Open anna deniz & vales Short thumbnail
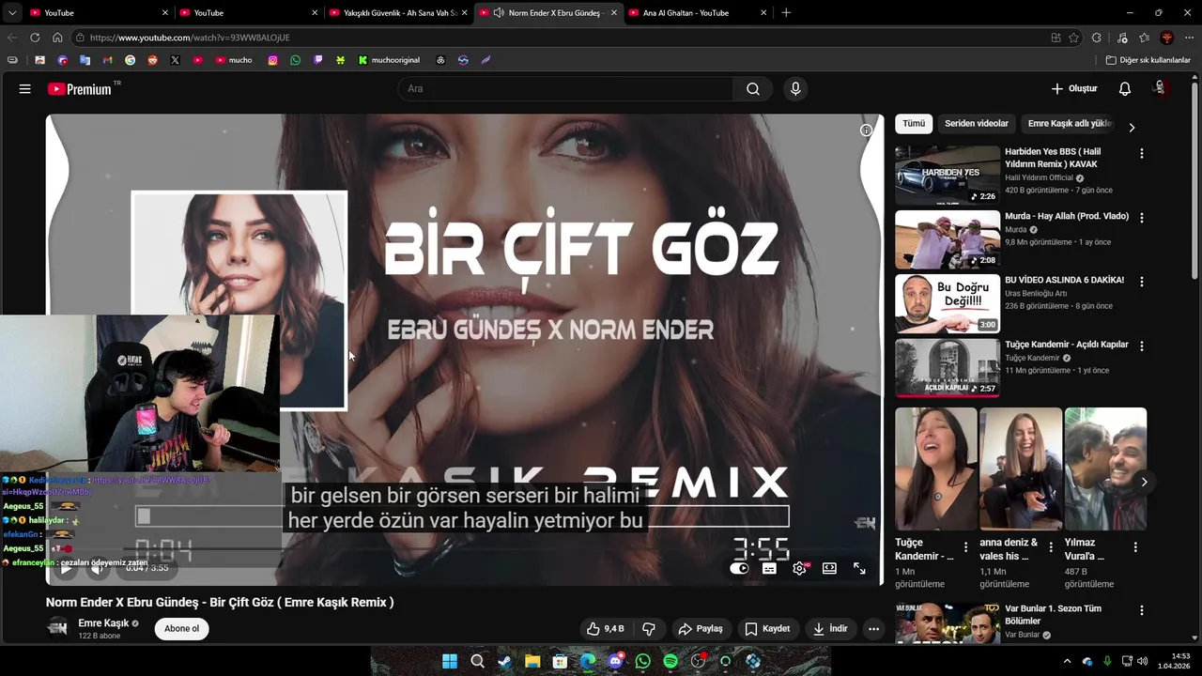 1021,469
